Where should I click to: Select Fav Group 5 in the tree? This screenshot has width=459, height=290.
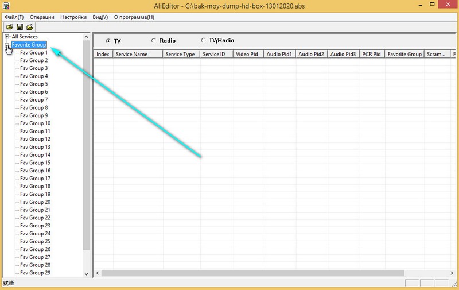click(x=34, y=84)
